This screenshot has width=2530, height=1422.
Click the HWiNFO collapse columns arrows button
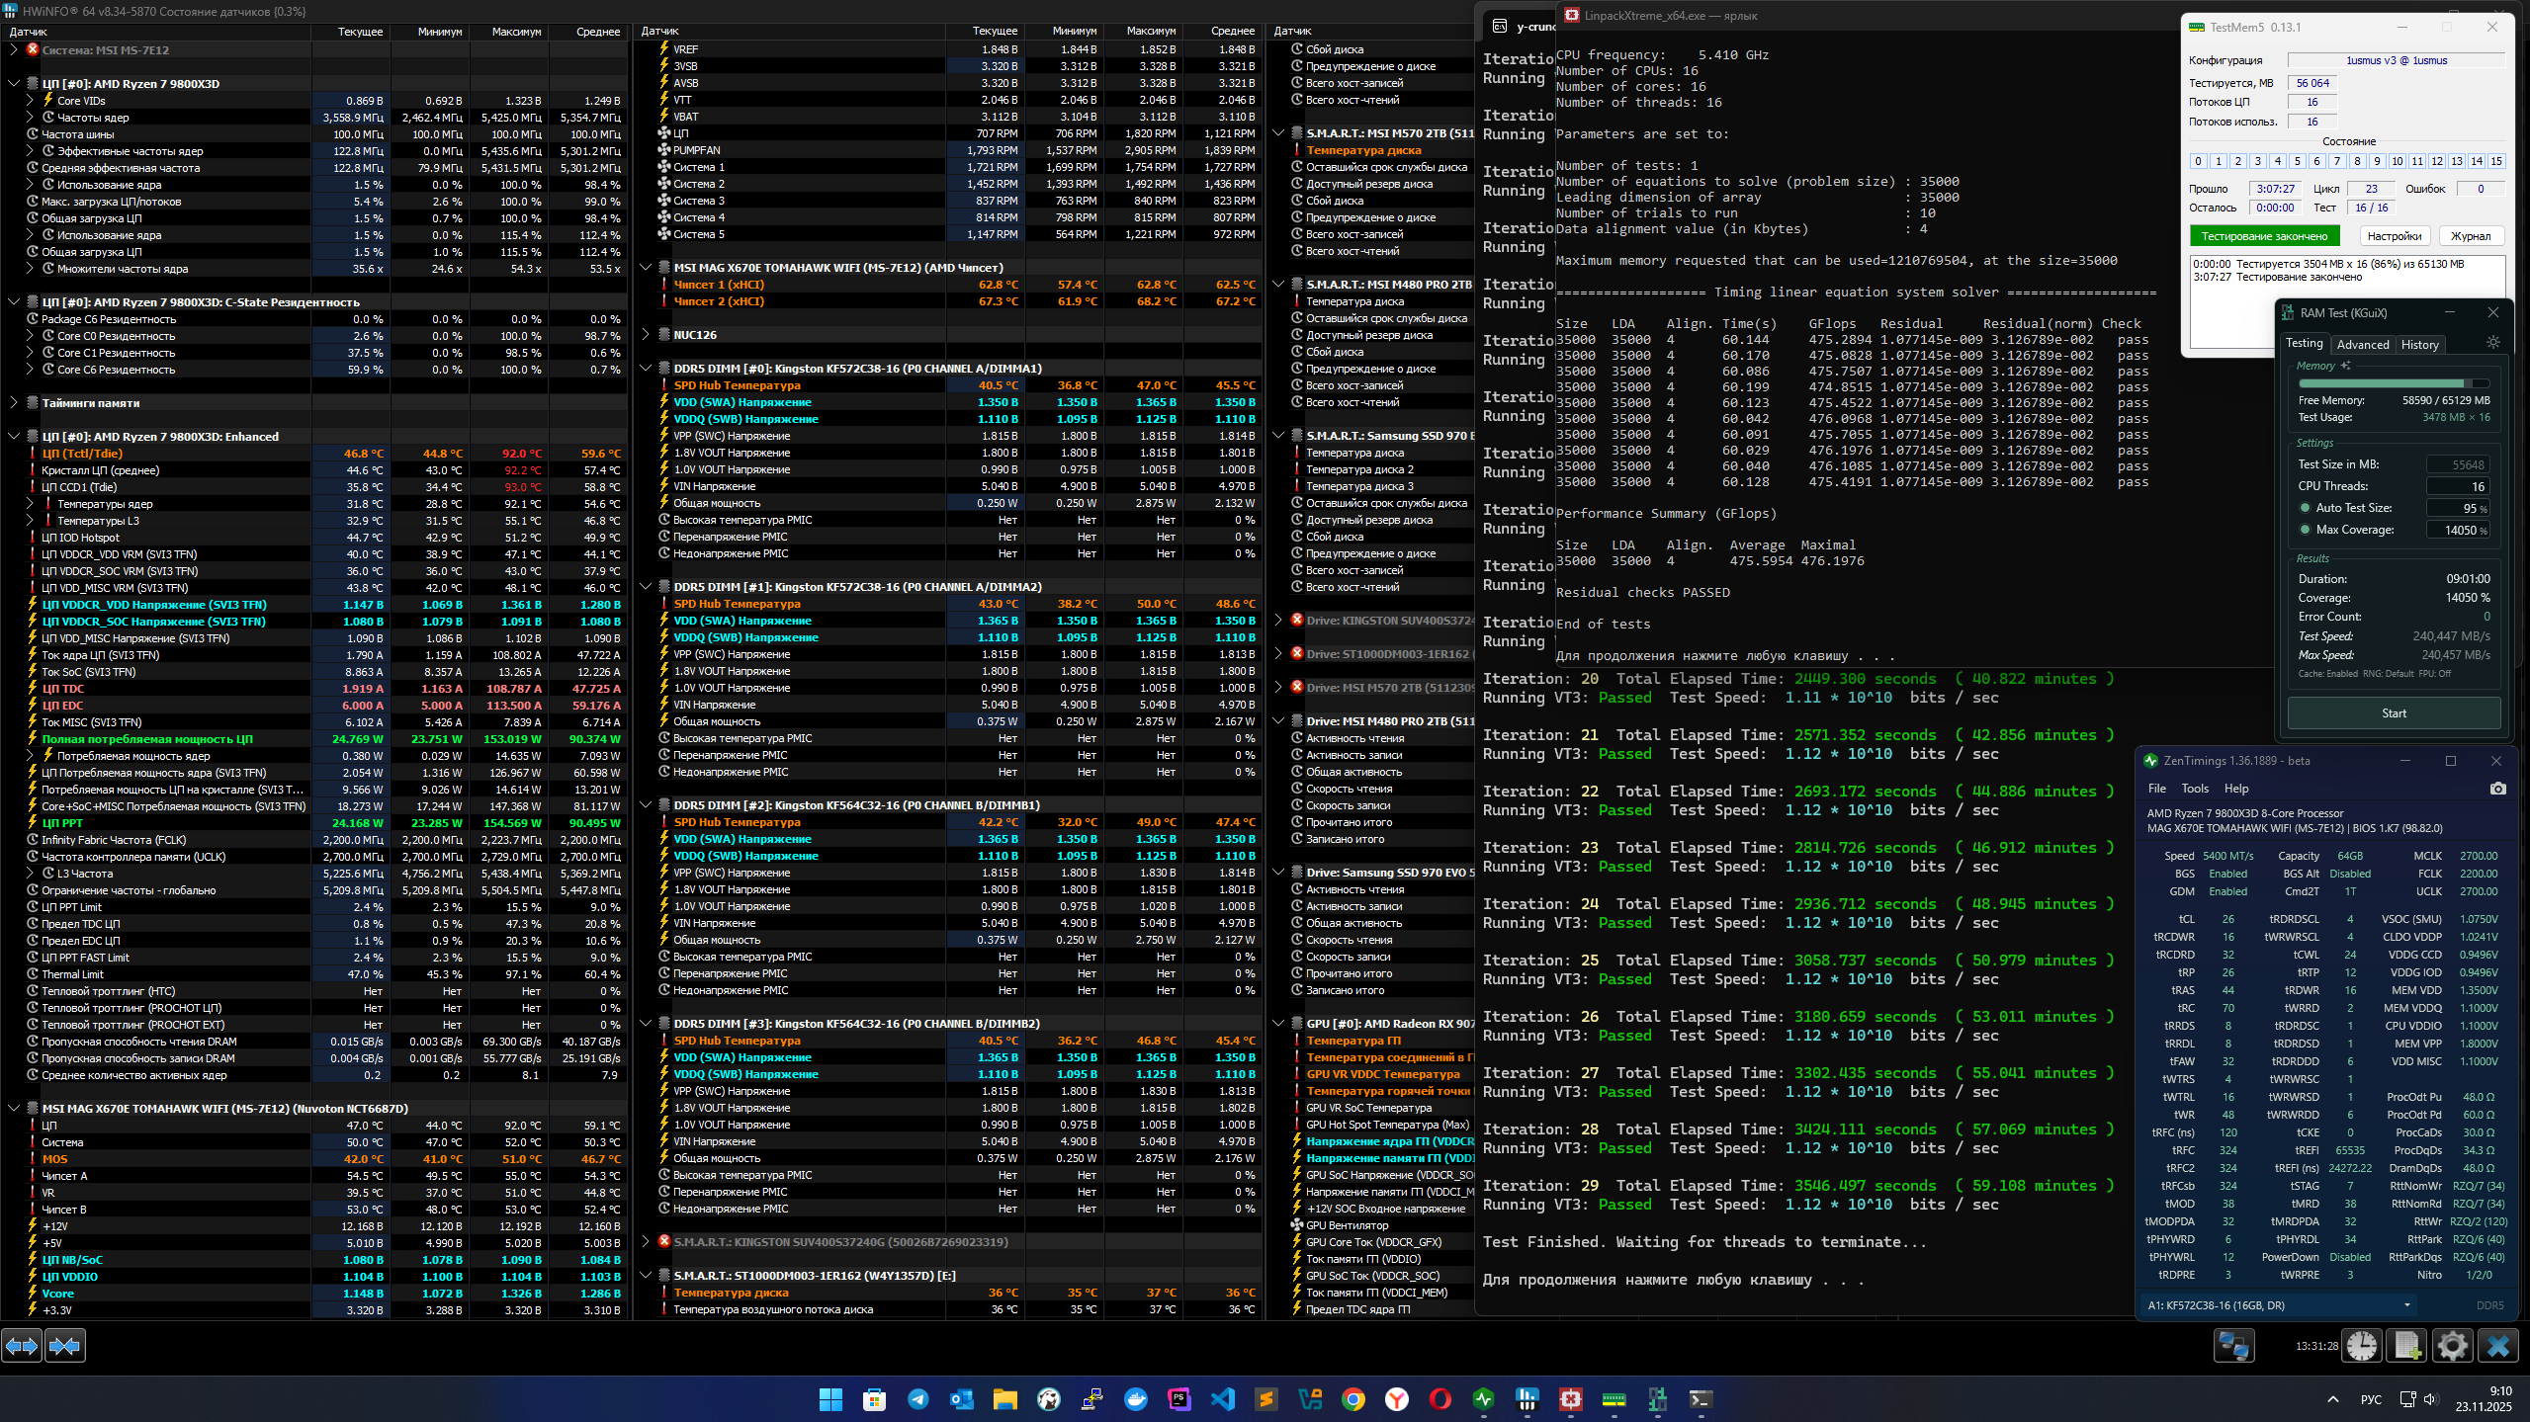65,1346
